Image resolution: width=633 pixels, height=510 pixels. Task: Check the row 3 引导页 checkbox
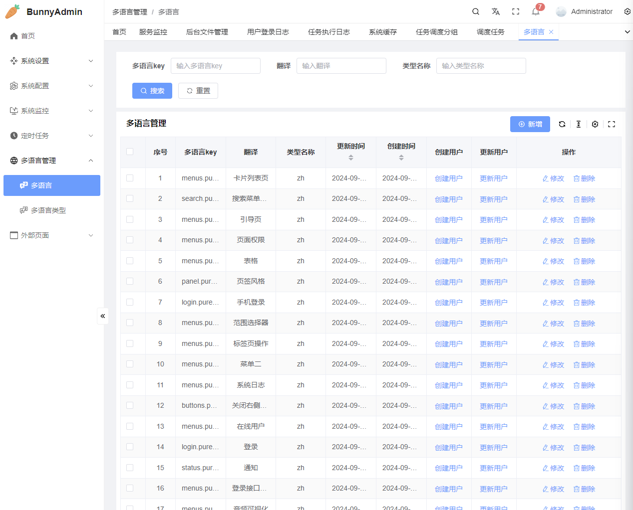(x=130, y=219)
